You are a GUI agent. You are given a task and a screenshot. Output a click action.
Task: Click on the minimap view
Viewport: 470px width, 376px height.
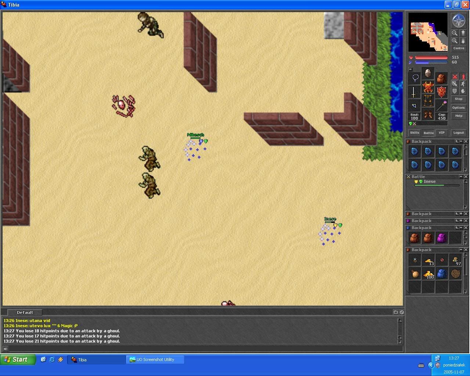click(428, 32)
